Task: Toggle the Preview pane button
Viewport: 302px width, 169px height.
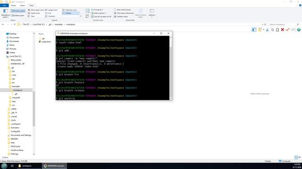Action: click(18, 11)
